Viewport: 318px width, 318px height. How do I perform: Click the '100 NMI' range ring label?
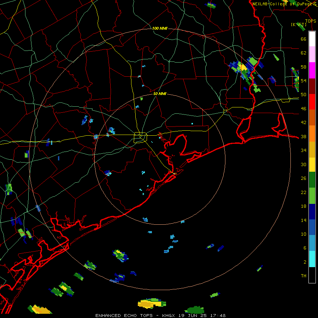(160, 28)
